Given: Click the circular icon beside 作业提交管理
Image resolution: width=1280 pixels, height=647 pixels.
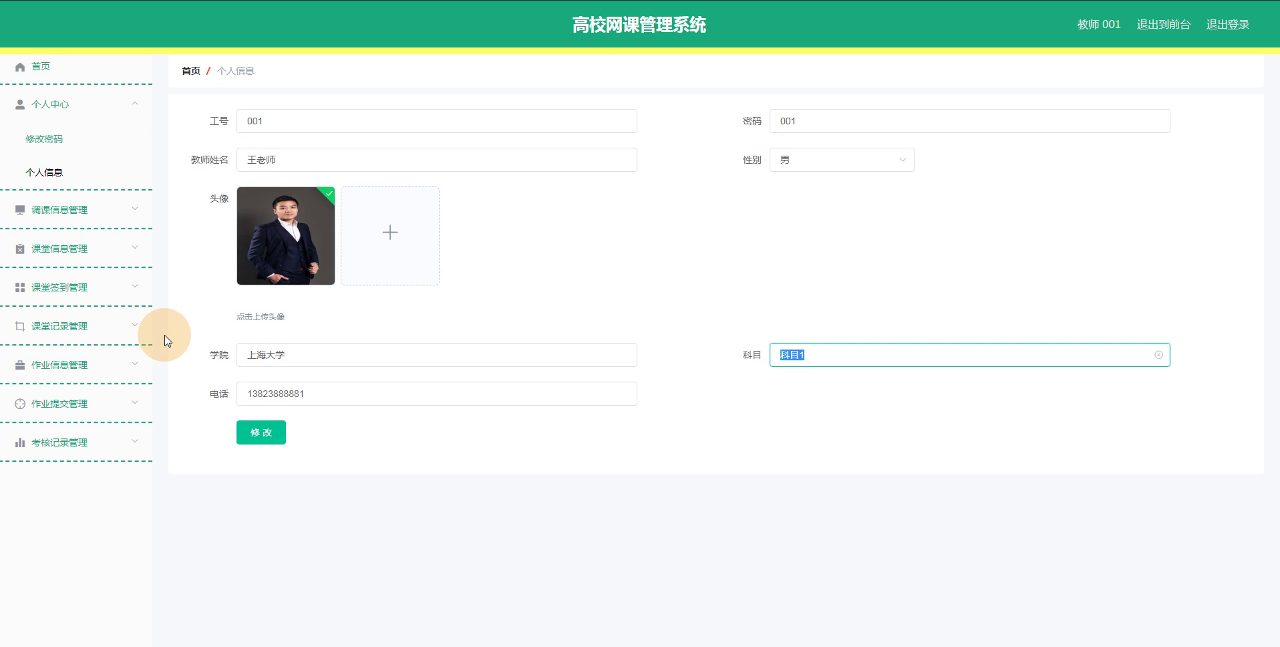Looking at the screenshot, I should point(20,404).
